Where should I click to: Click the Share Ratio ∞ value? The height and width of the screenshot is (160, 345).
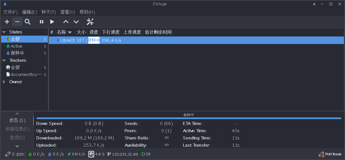click(x=167, y=138)
